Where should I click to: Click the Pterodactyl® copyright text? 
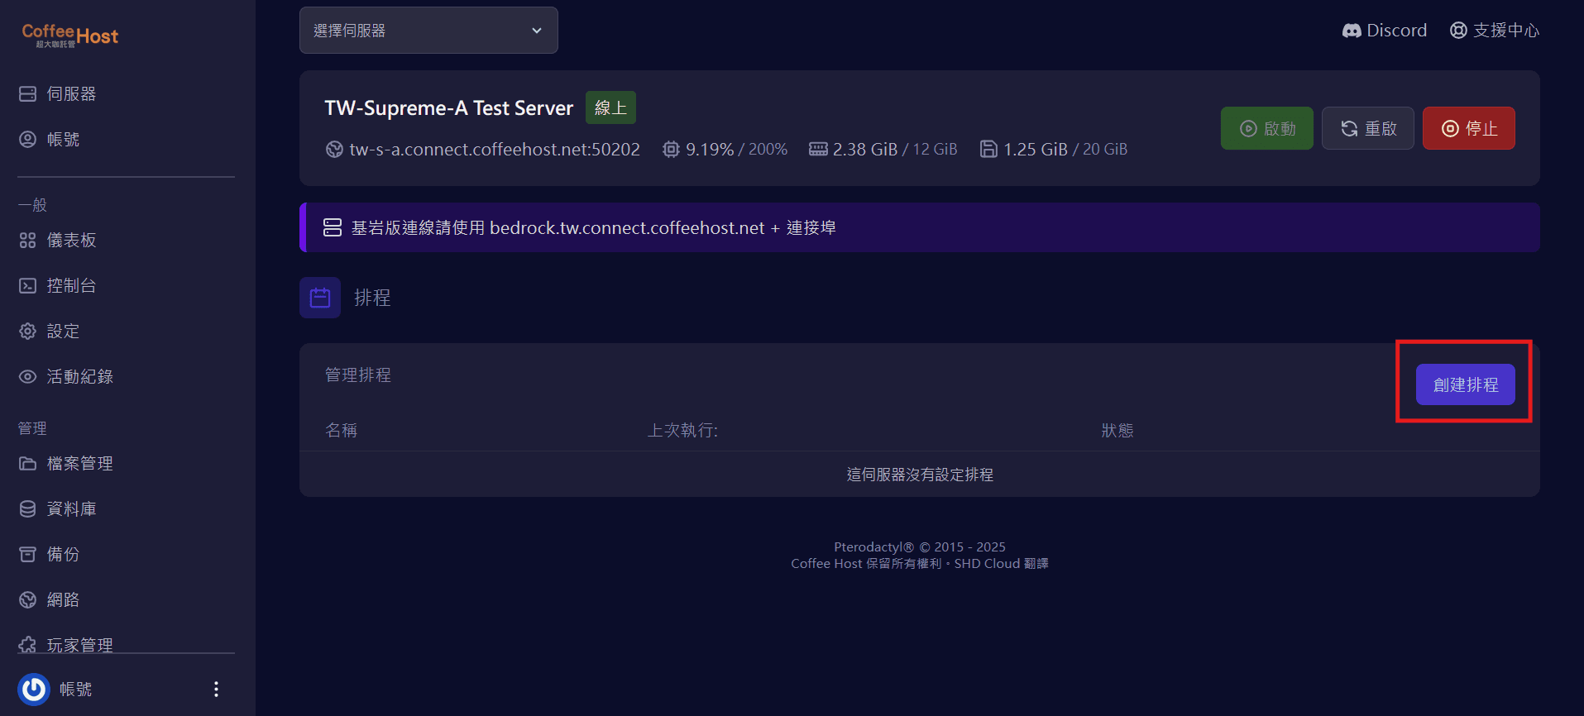tap(920, 547)
